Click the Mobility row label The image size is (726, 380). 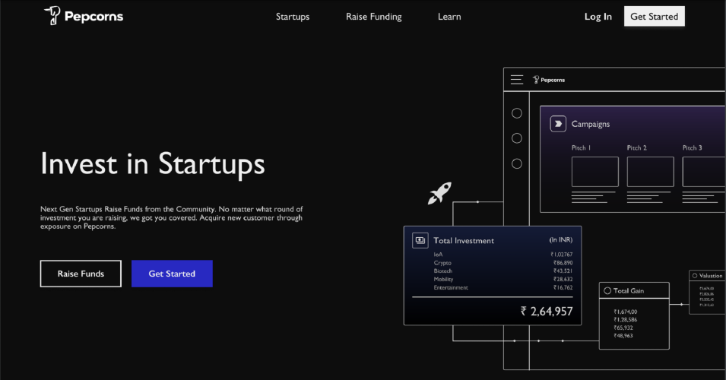(x=443, y=279)
